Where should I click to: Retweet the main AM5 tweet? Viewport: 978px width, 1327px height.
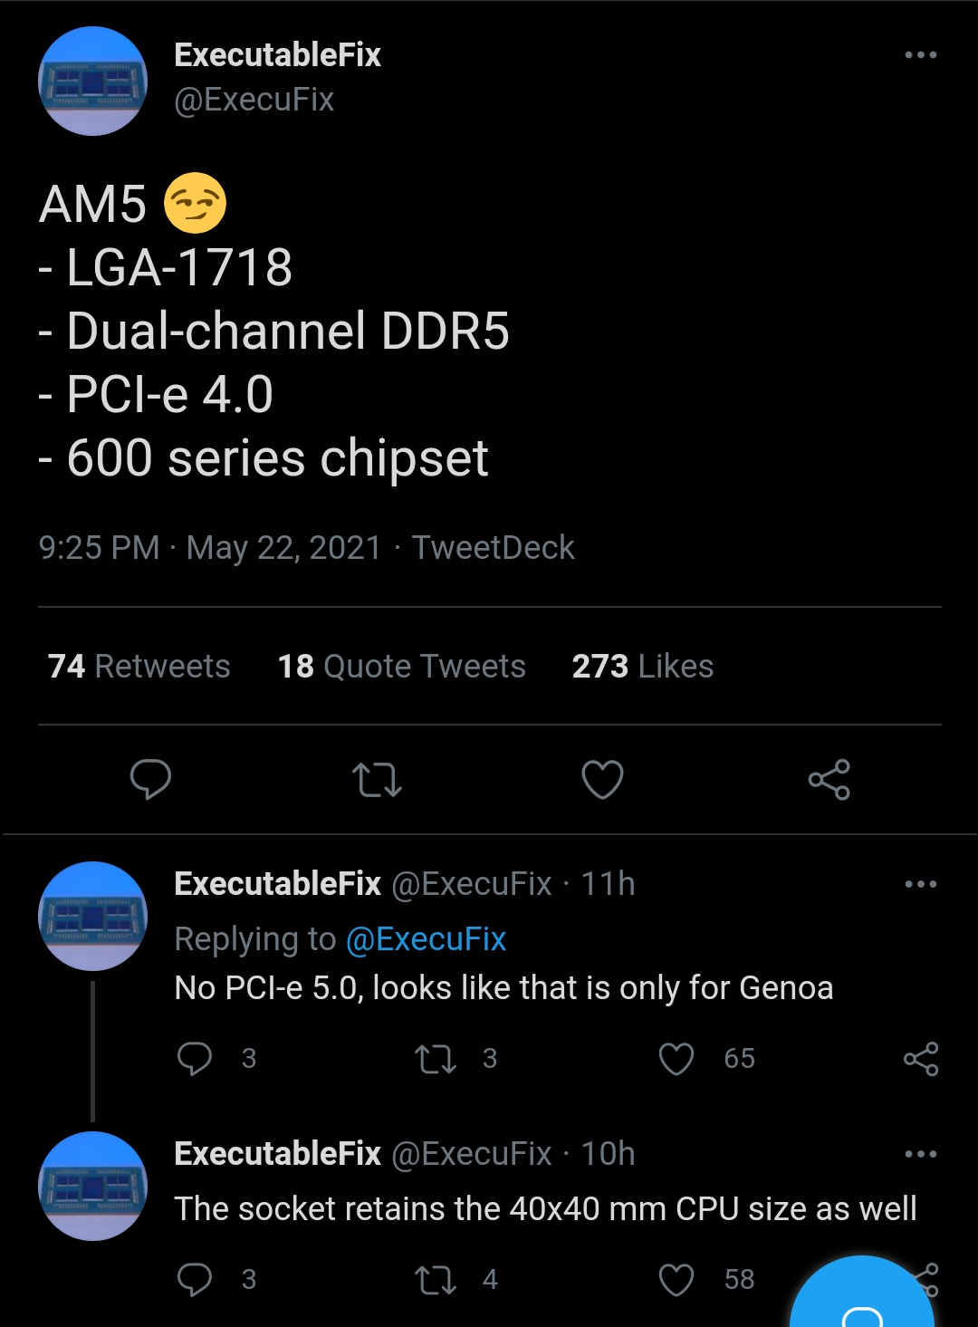(x=377, y=779)
